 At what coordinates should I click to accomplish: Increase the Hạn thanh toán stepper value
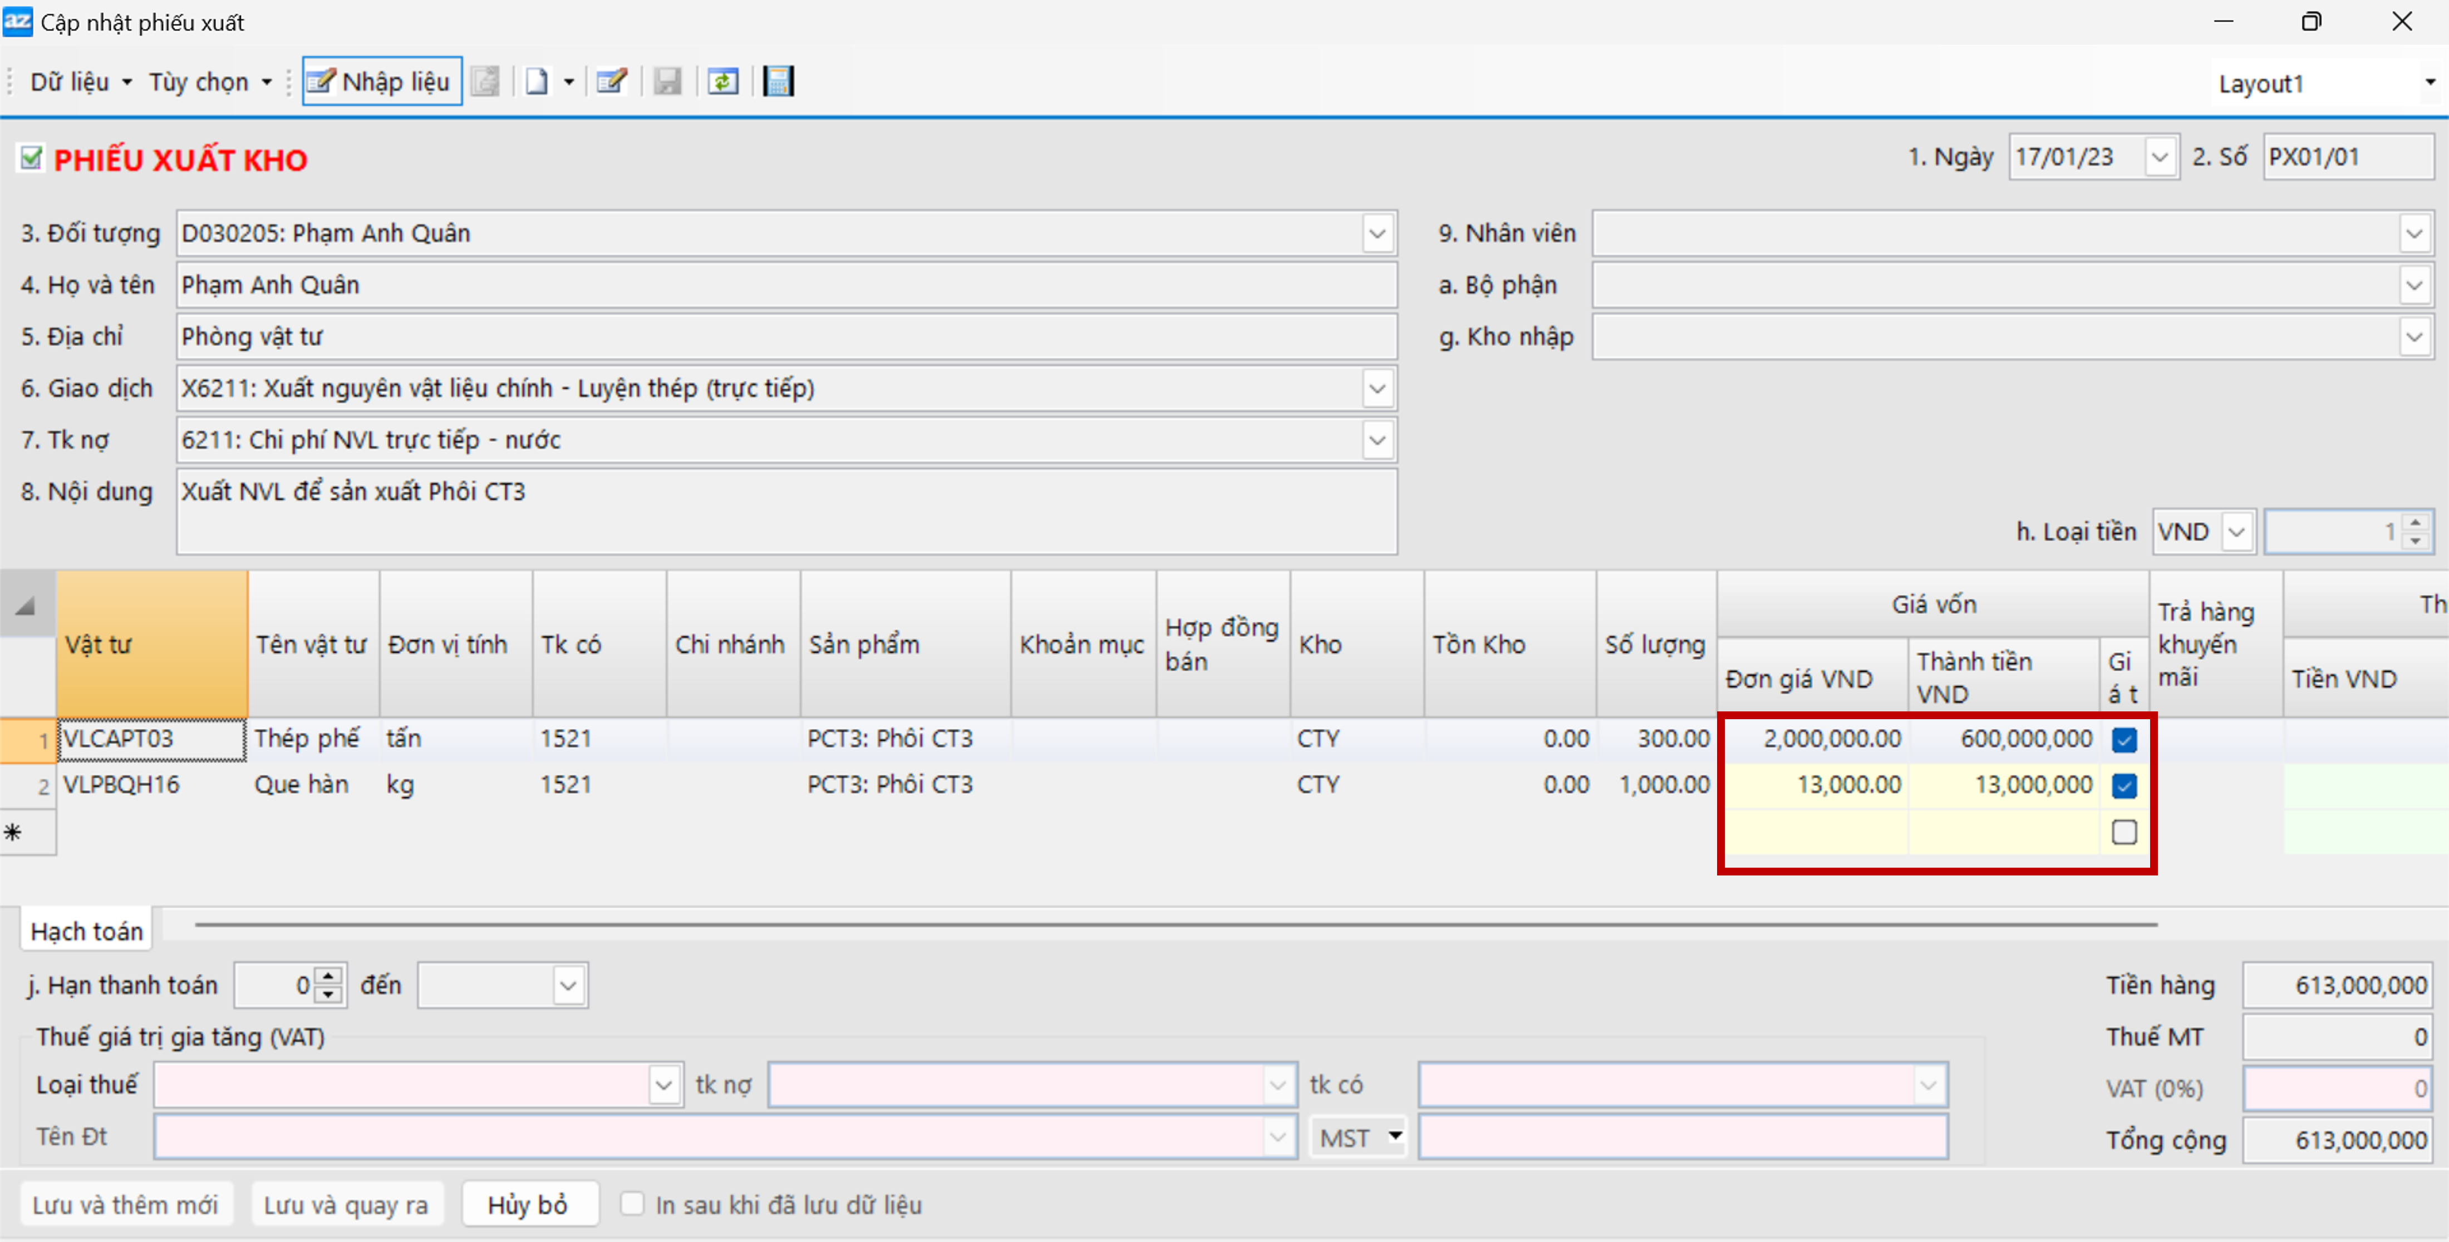tap(329, 976)
